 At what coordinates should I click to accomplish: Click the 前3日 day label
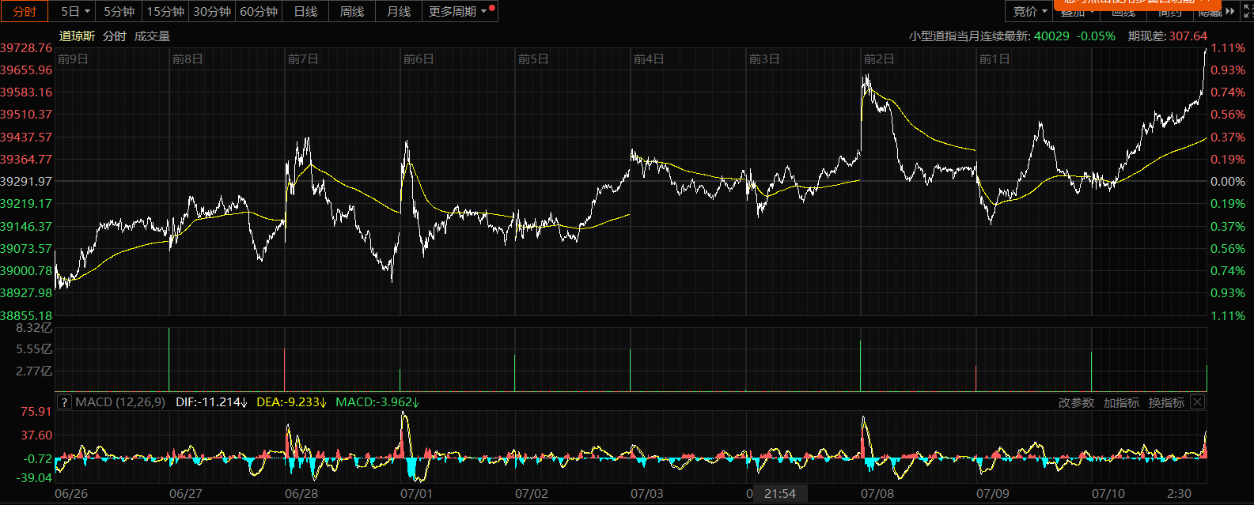point(764,59)
